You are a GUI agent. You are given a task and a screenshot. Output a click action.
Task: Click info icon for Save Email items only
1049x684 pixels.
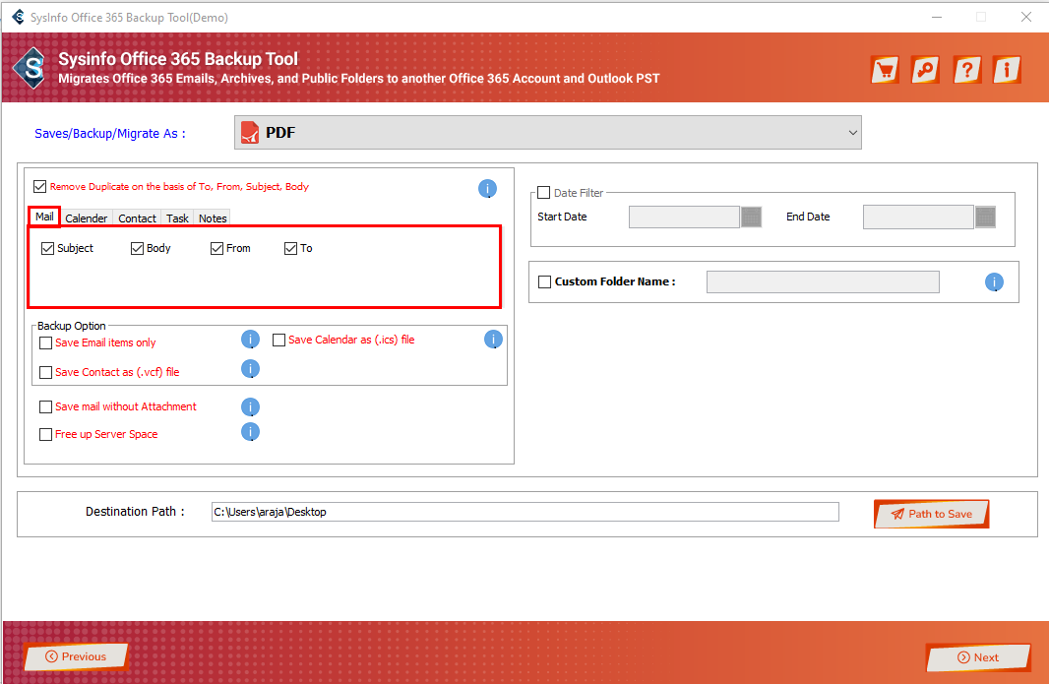pyautogui.click(x=250, y=340)
